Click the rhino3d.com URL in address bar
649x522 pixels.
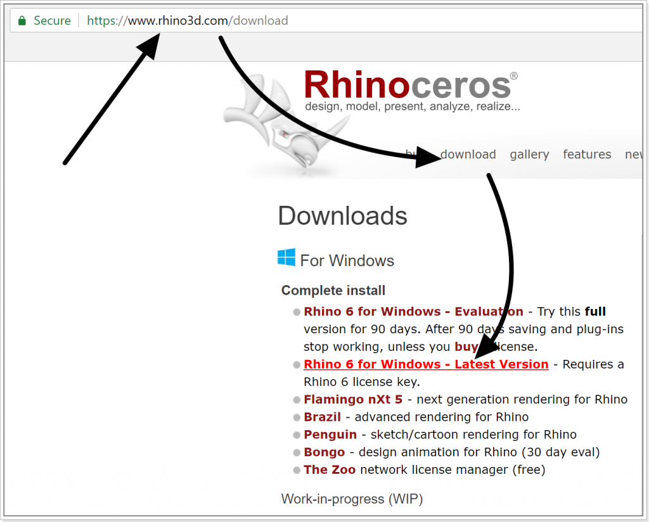point(187,20)
